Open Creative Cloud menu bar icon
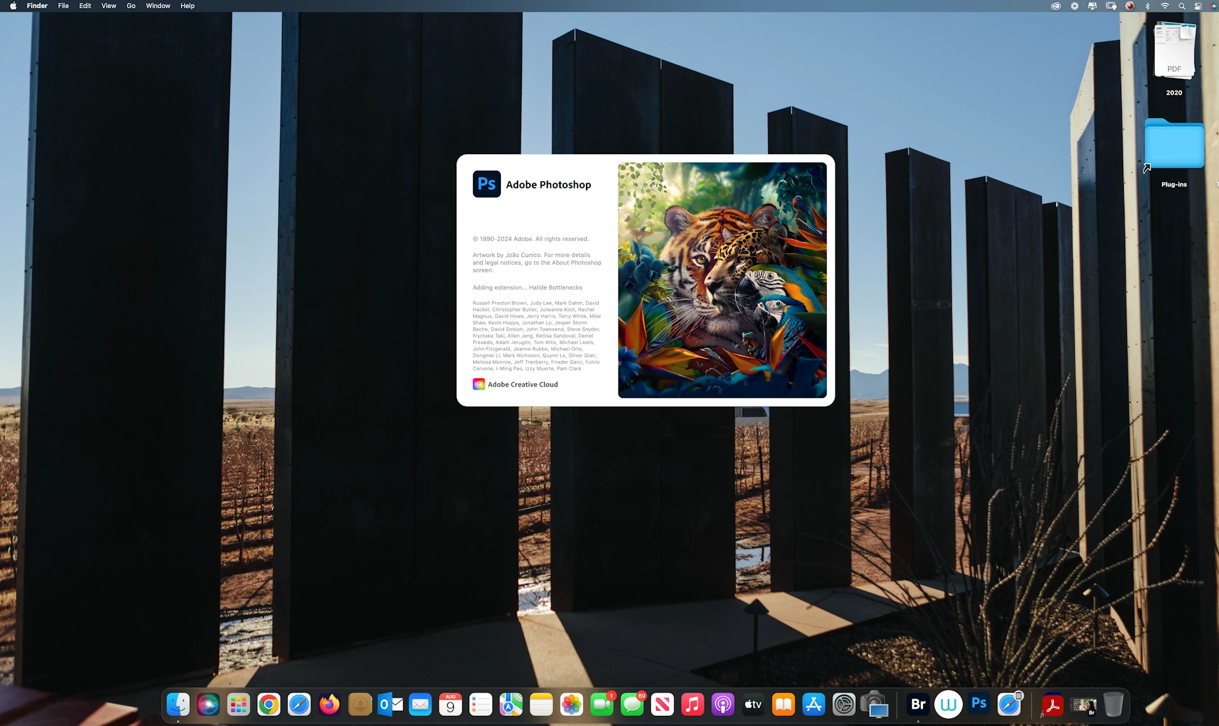The height and width of the screenshot is (726, 1219). (1056, 6)
